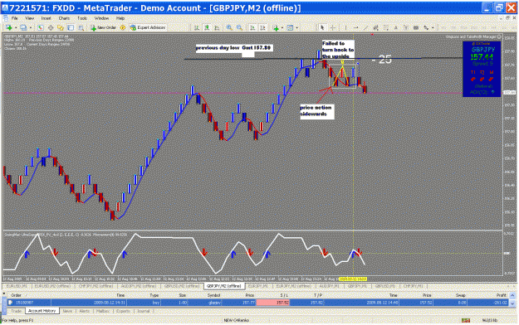Viewport: 519px width, 325px height.
Task: Select the GBPJPY,M2 (offline) chart tab
Action: (x=224, y=286)
